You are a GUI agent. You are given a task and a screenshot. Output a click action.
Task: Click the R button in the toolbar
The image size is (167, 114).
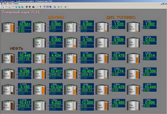click(x=66, y=7)
